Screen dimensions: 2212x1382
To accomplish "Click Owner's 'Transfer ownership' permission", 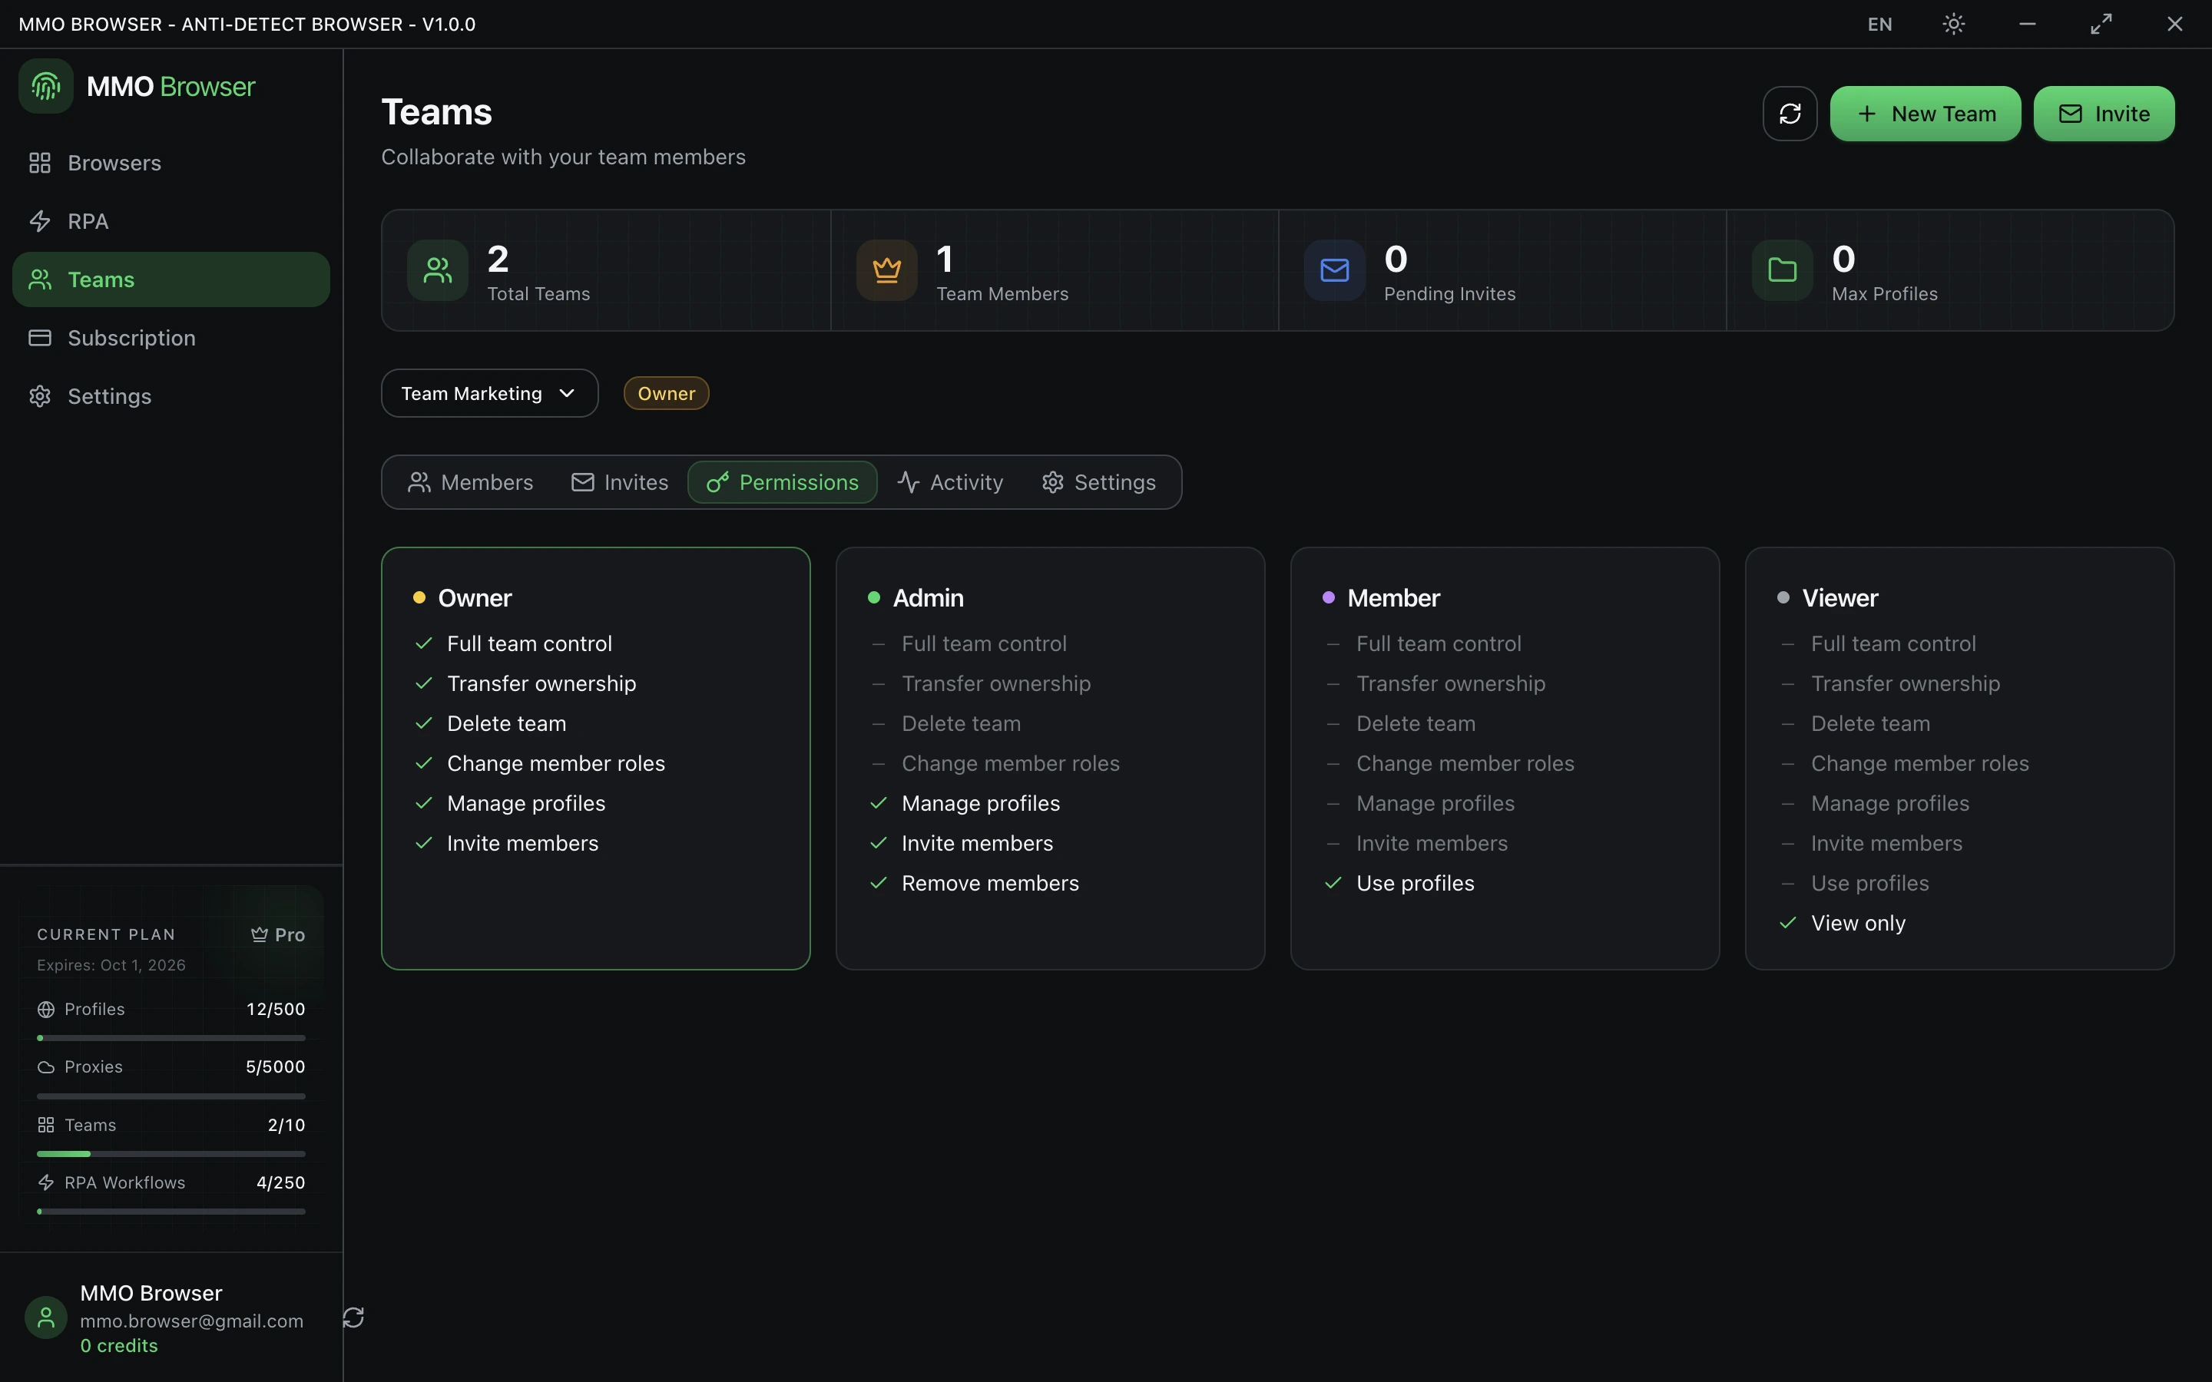I will 541,683.
